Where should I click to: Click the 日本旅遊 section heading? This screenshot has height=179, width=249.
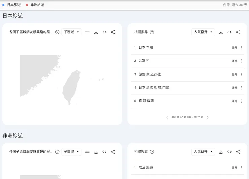tap(13, 16)
